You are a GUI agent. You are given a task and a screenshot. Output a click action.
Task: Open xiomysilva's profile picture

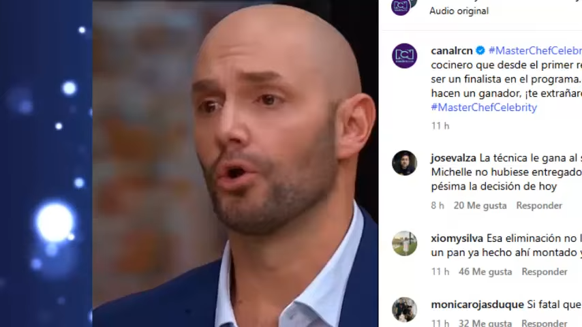pos(405,243)
